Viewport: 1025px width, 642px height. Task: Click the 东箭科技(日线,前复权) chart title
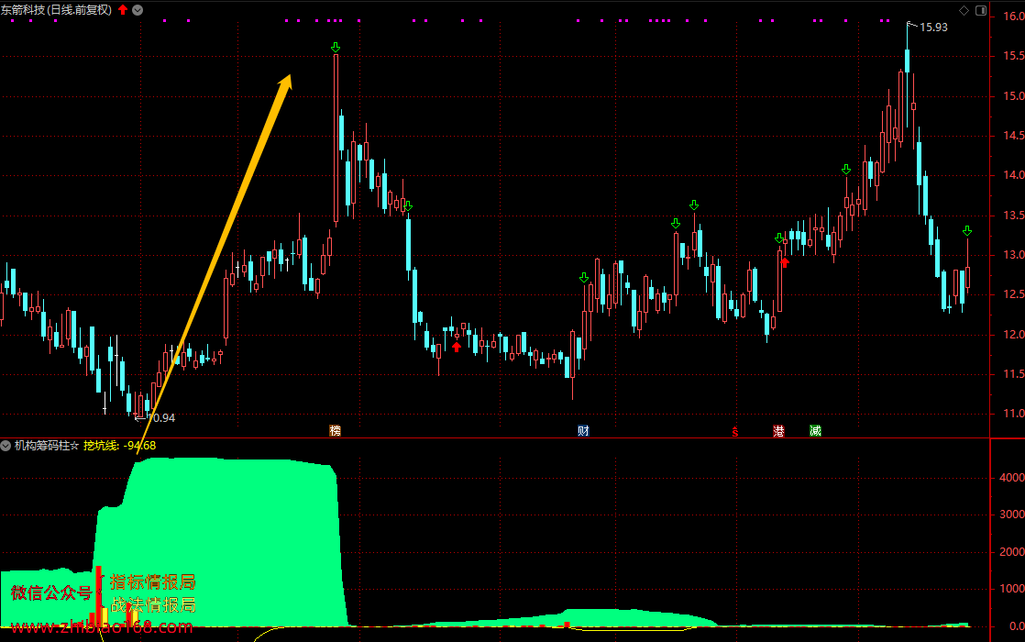click(x=56, y=10)
